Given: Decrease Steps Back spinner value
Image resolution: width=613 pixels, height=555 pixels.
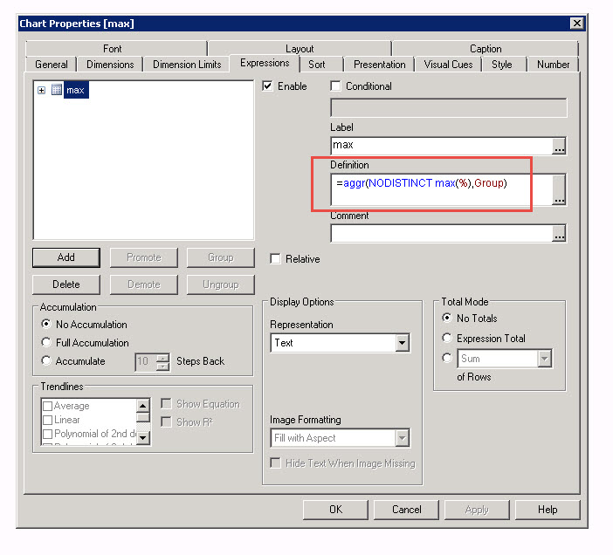Looking at the screenshot, I should (x=162, y=367).
